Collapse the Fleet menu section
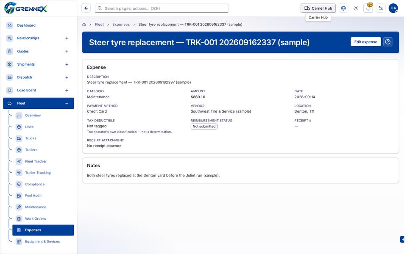The width and height of the screenshot is (407, 254). click(x=67, y=103)
